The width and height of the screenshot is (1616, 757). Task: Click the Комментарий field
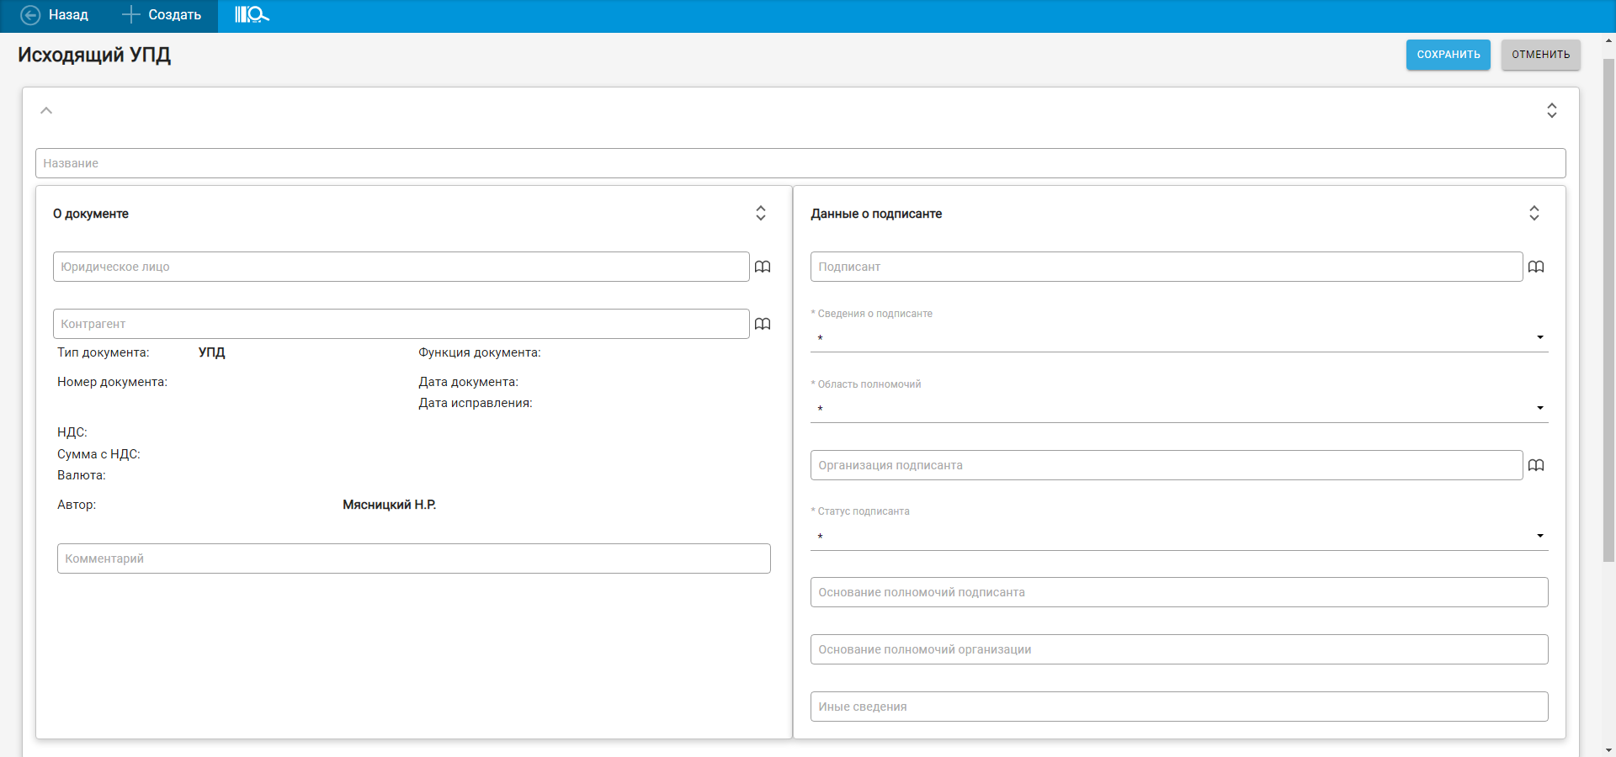point(414,558)
